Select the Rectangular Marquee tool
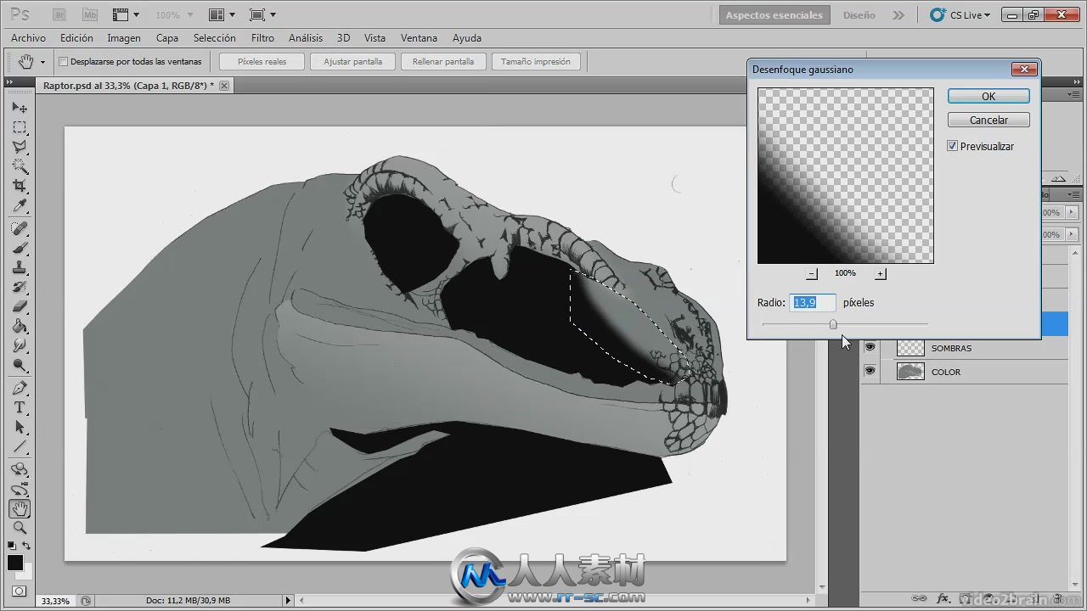The width and height of the screenshot is (1087, 611). click(x=20, y=127)
